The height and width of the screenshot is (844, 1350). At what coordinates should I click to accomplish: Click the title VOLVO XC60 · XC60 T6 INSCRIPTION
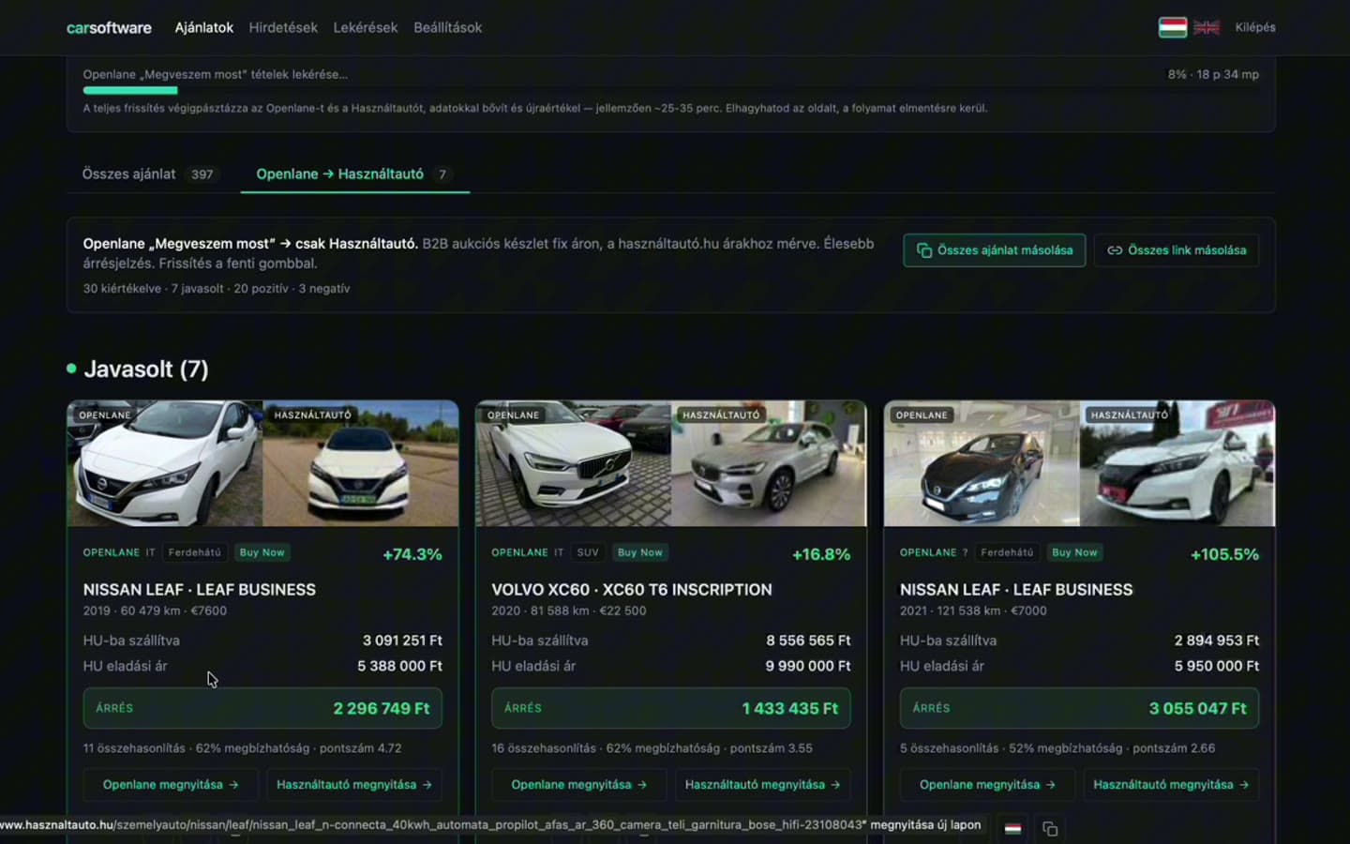632,590
